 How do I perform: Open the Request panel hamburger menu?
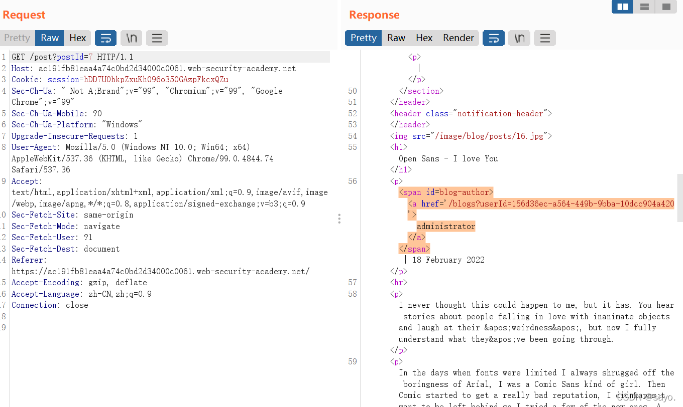(157, 38)
